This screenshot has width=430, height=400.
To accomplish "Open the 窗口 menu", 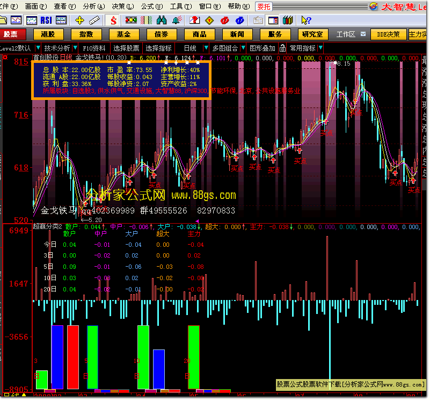I will (x=210, y=6).
